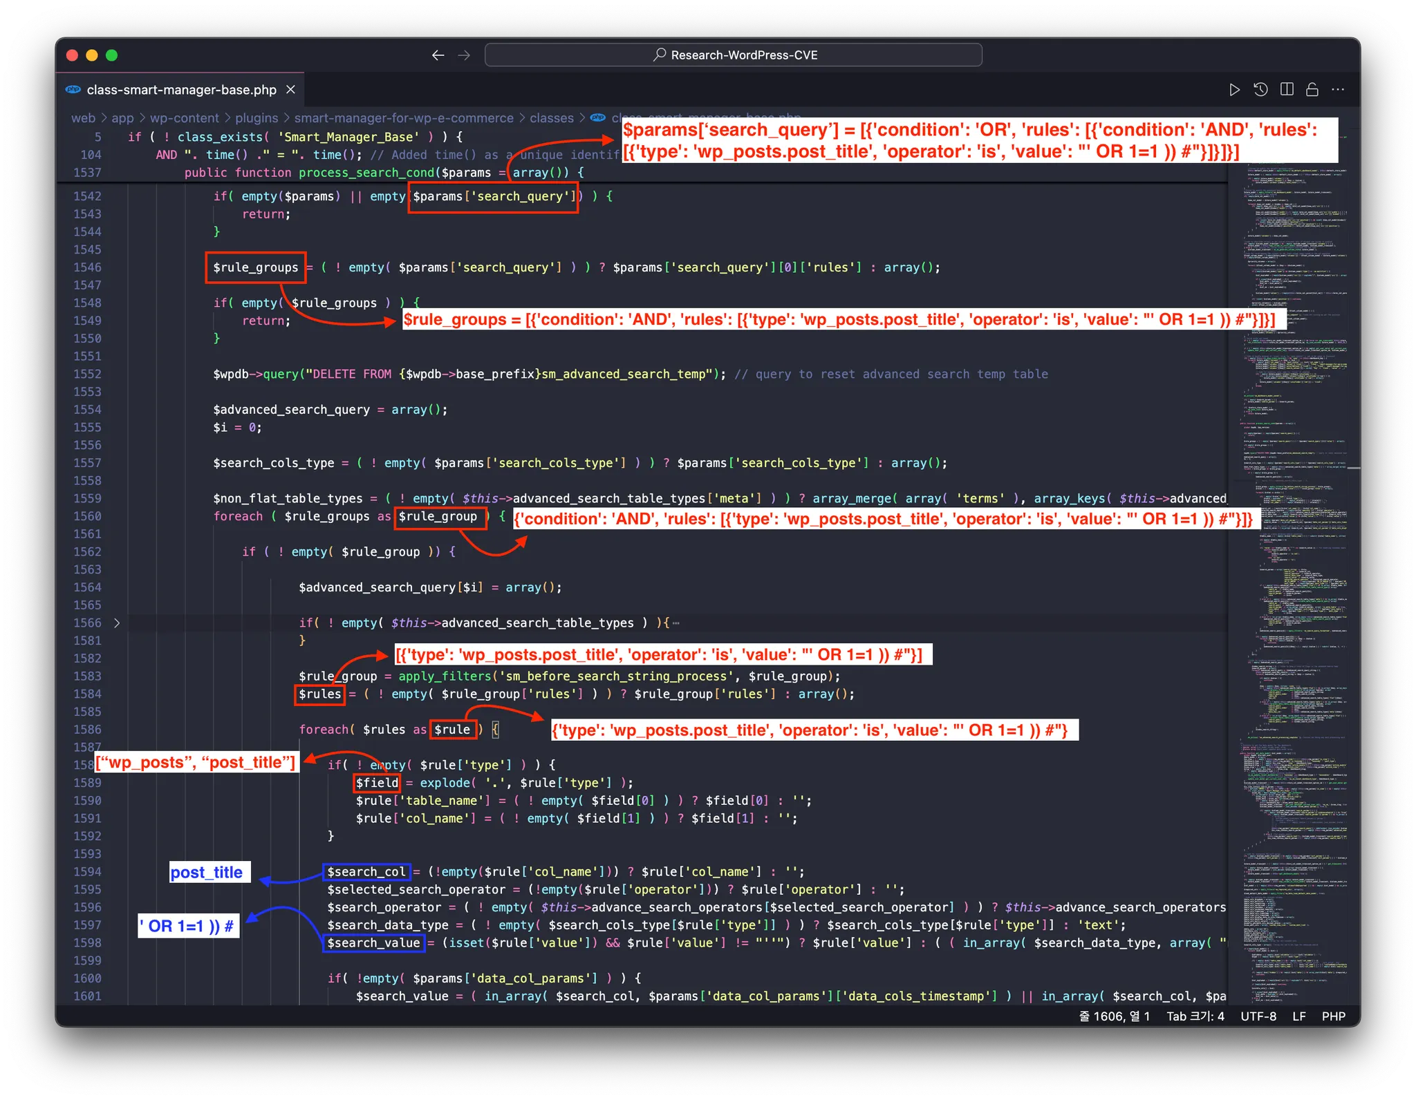Open the file history timeline icon
The height and width of the screenshot is (1100, 1416).
[1260, 90]
